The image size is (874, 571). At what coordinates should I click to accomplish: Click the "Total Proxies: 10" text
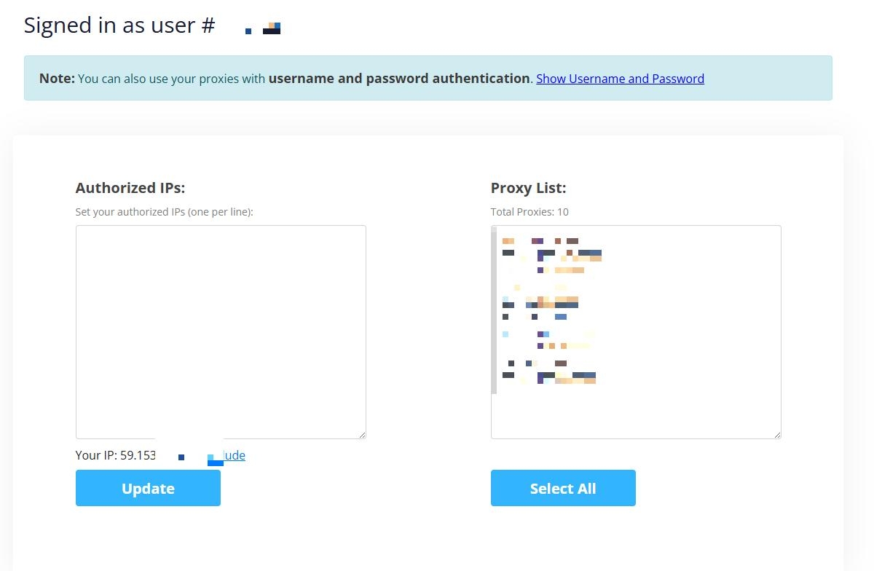[529, 212]
